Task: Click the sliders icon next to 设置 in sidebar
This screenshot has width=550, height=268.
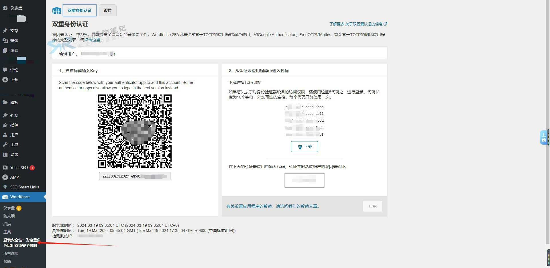Action: 5,155
